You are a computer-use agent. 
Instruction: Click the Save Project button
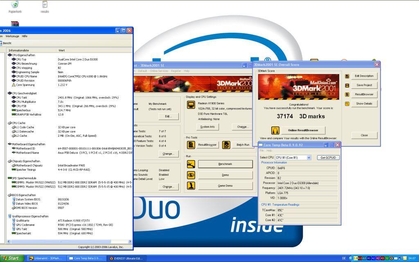(364, 85)
